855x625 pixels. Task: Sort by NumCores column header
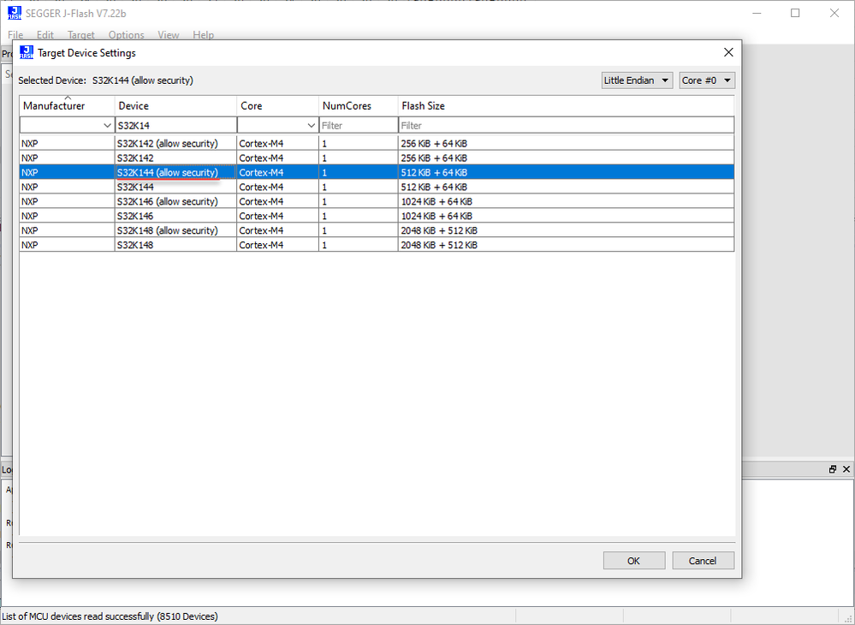pos(359,106)
